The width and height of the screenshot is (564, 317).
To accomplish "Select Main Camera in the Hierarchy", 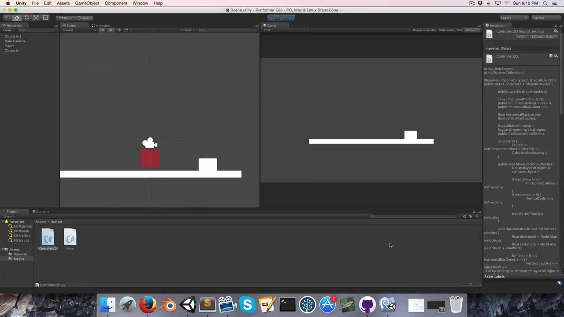I will pos(15,41).
